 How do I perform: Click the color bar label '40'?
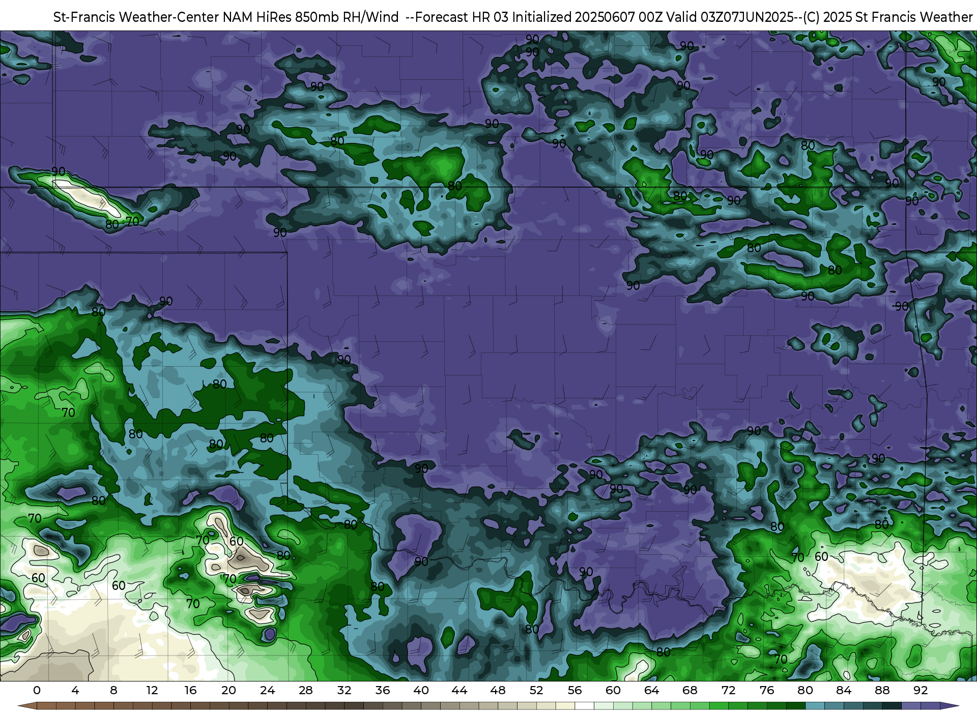click(x=421, y=690)
